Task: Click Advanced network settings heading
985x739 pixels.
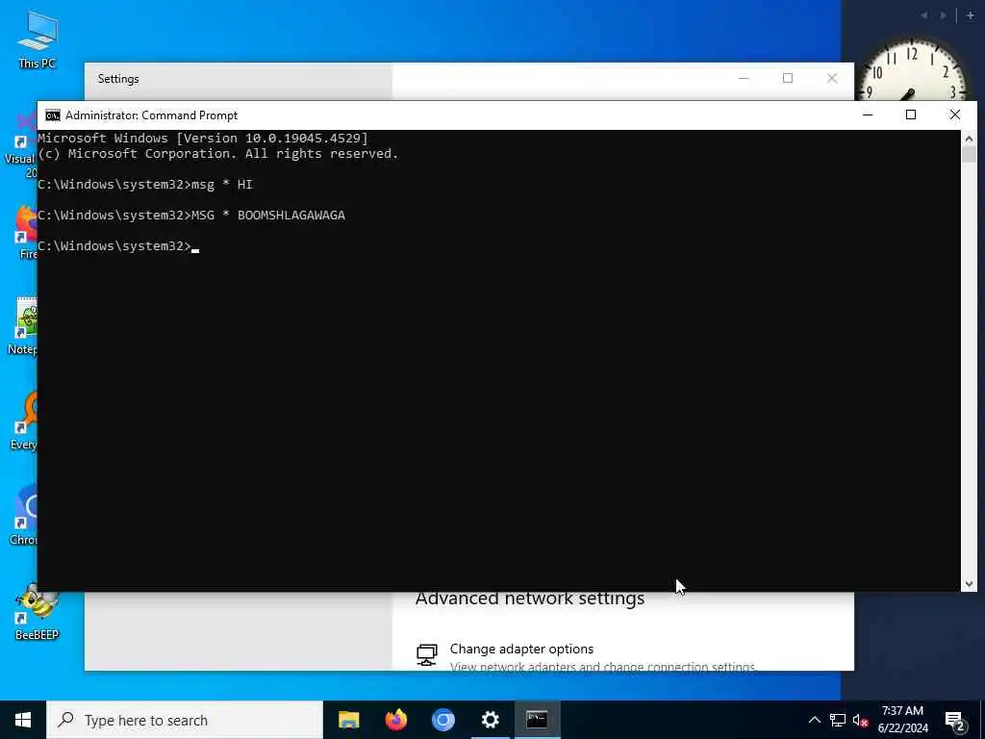Action: [x=530, y=599]
